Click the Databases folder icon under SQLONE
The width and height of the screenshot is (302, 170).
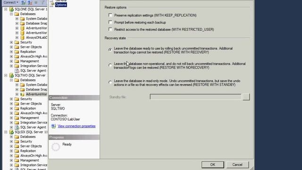[x=17, y=14]
